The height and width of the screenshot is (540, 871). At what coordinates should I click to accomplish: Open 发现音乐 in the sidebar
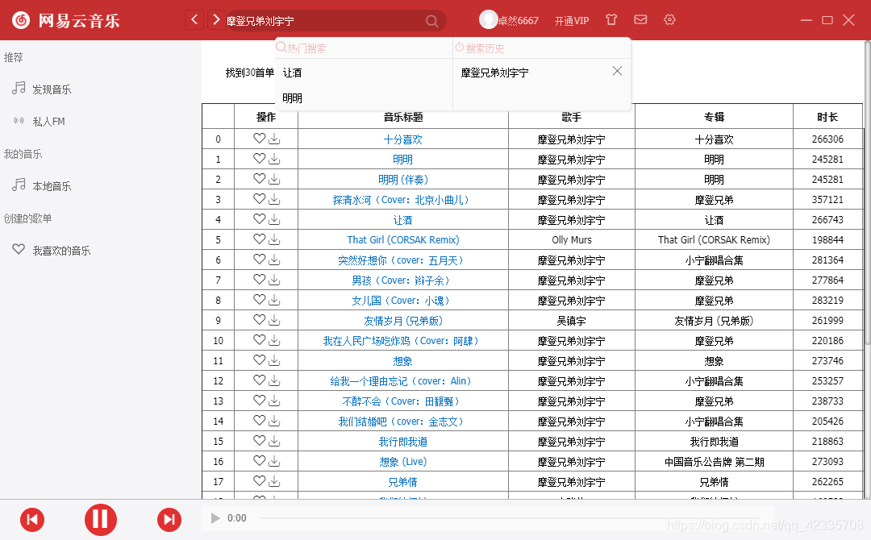[51, 89]
